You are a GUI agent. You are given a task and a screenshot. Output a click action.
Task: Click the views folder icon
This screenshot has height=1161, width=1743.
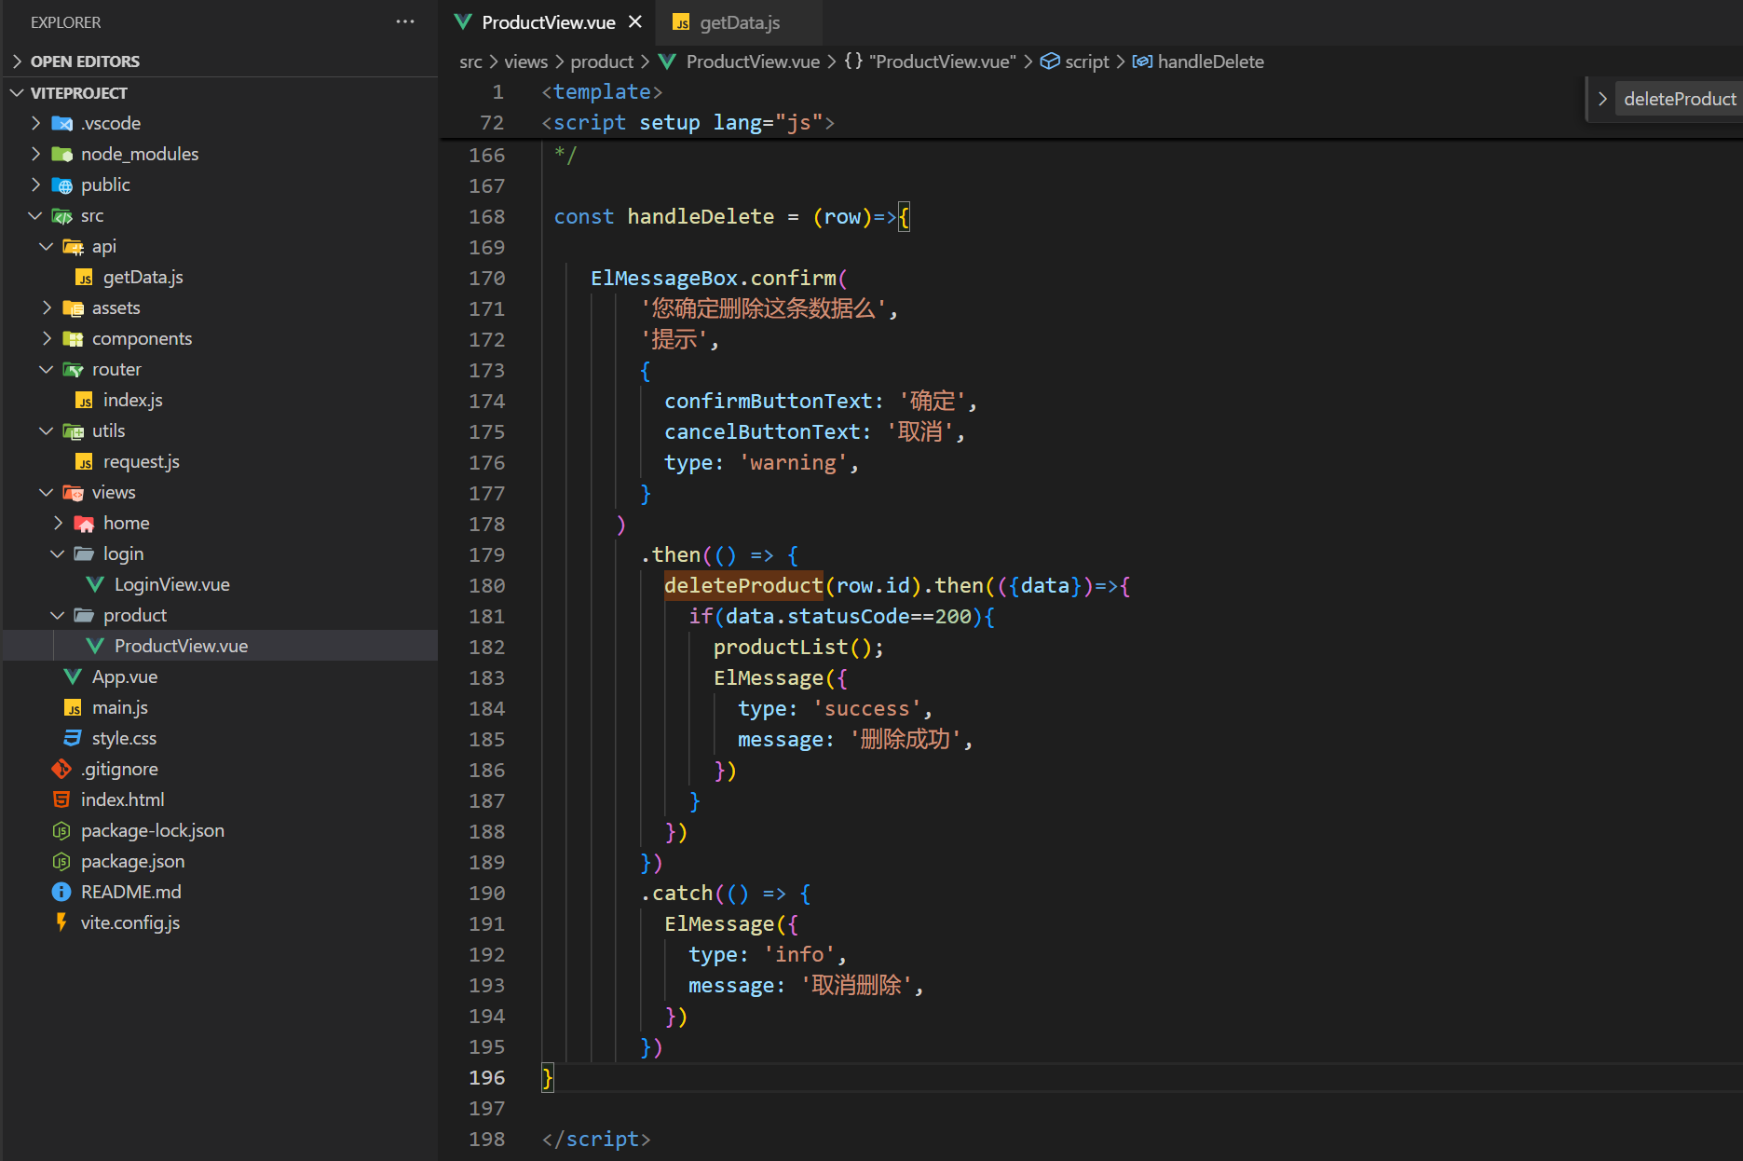74,492
